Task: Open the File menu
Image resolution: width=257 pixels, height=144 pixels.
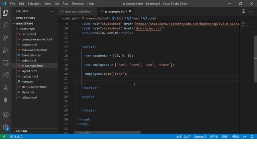Action: [12, 4]
